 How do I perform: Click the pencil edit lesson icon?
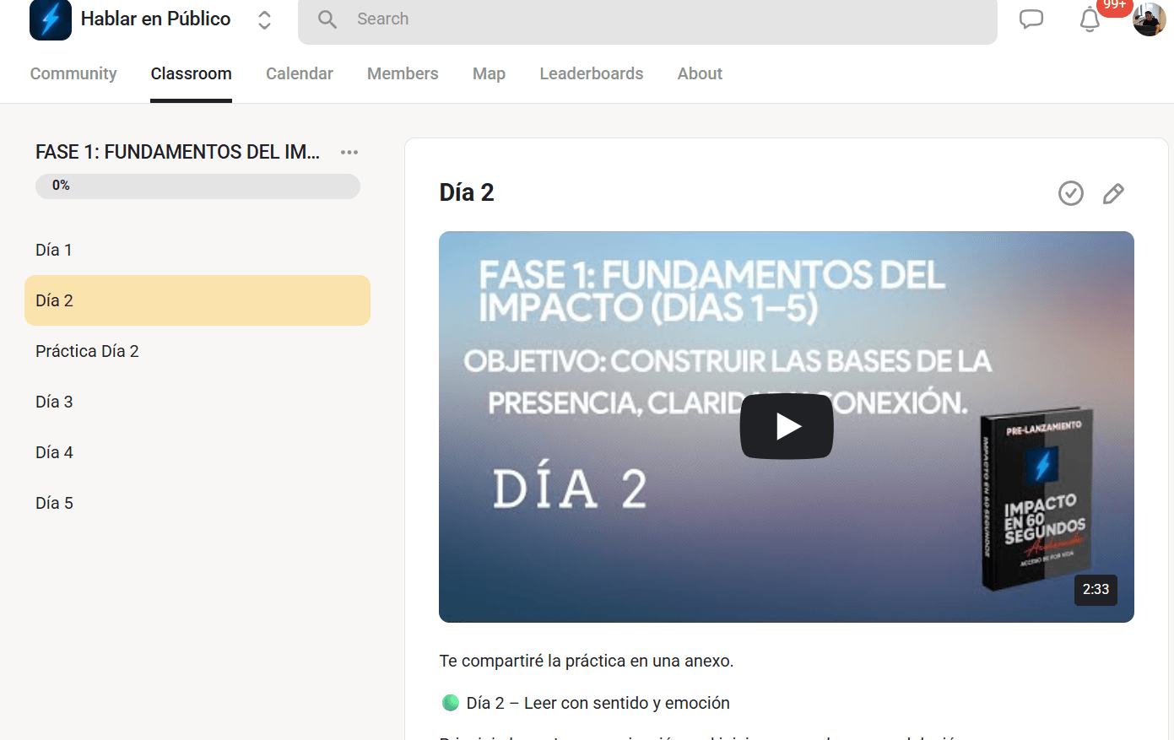[x=1113, y=193]
